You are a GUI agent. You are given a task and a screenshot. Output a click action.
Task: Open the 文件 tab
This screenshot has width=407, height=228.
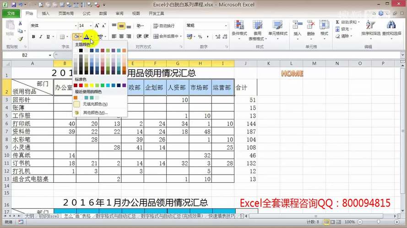tap(11, 13)
